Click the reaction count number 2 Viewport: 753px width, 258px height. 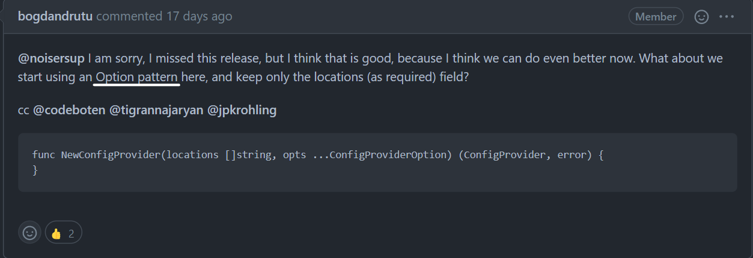pos(71,233)
